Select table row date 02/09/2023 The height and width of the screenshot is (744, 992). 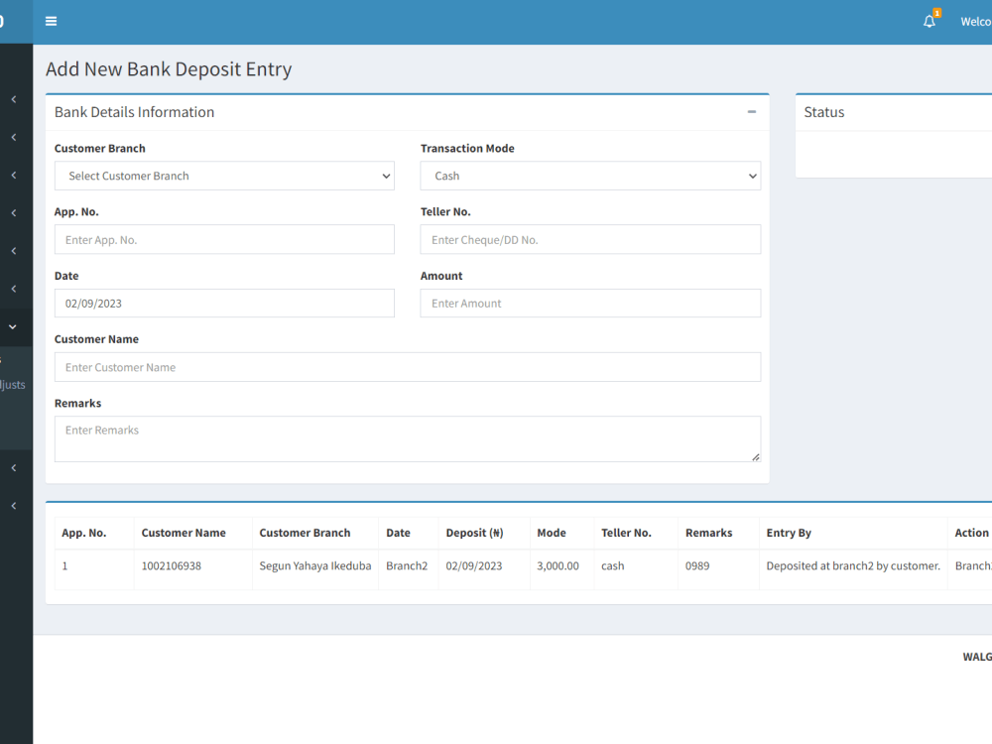(x=474, y=566)
